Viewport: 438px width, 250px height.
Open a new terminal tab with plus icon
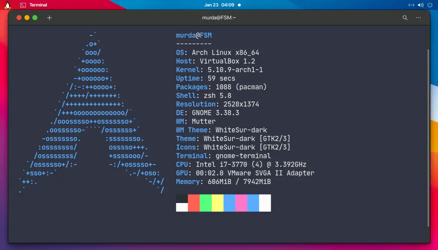pyautogui.click(x=50, y=17)
